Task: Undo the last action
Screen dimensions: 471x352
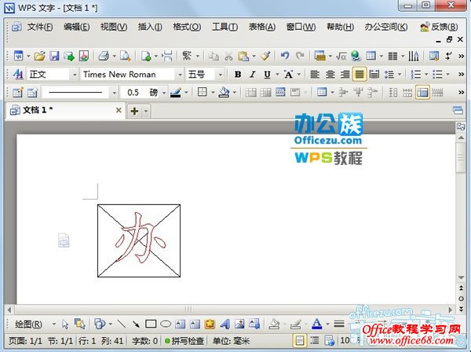Action: coord(284,56)
